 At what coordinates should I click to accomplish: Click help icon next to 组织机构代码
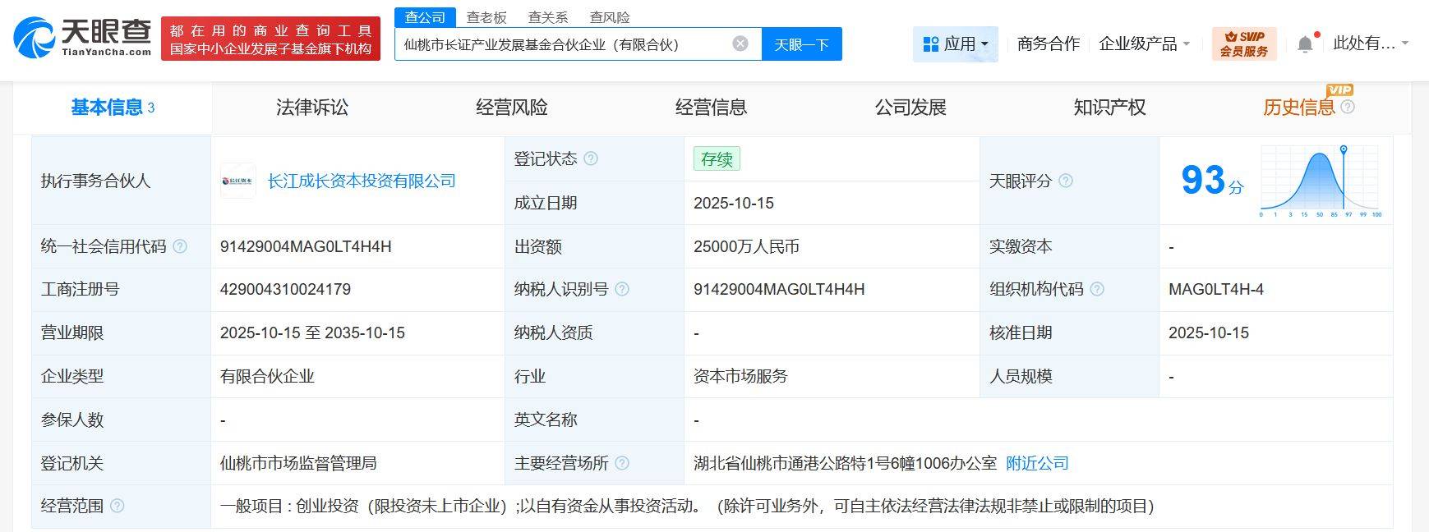(1097, 289)
